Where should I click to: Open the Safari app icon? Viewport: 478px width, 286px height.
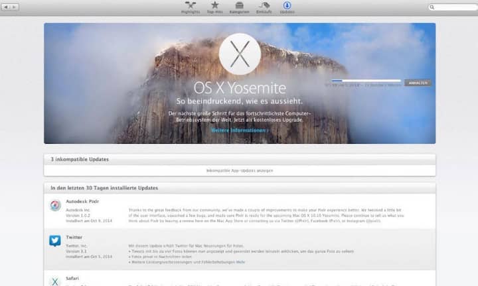[55, 281]
